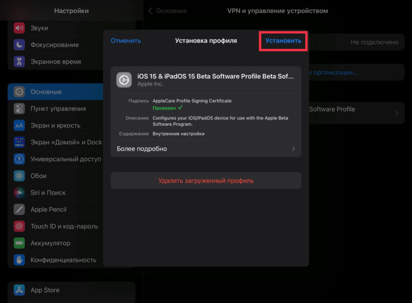Tap the Touch ID fingerprint icon
The image size is (412, 303).
(x=19, y=226)
